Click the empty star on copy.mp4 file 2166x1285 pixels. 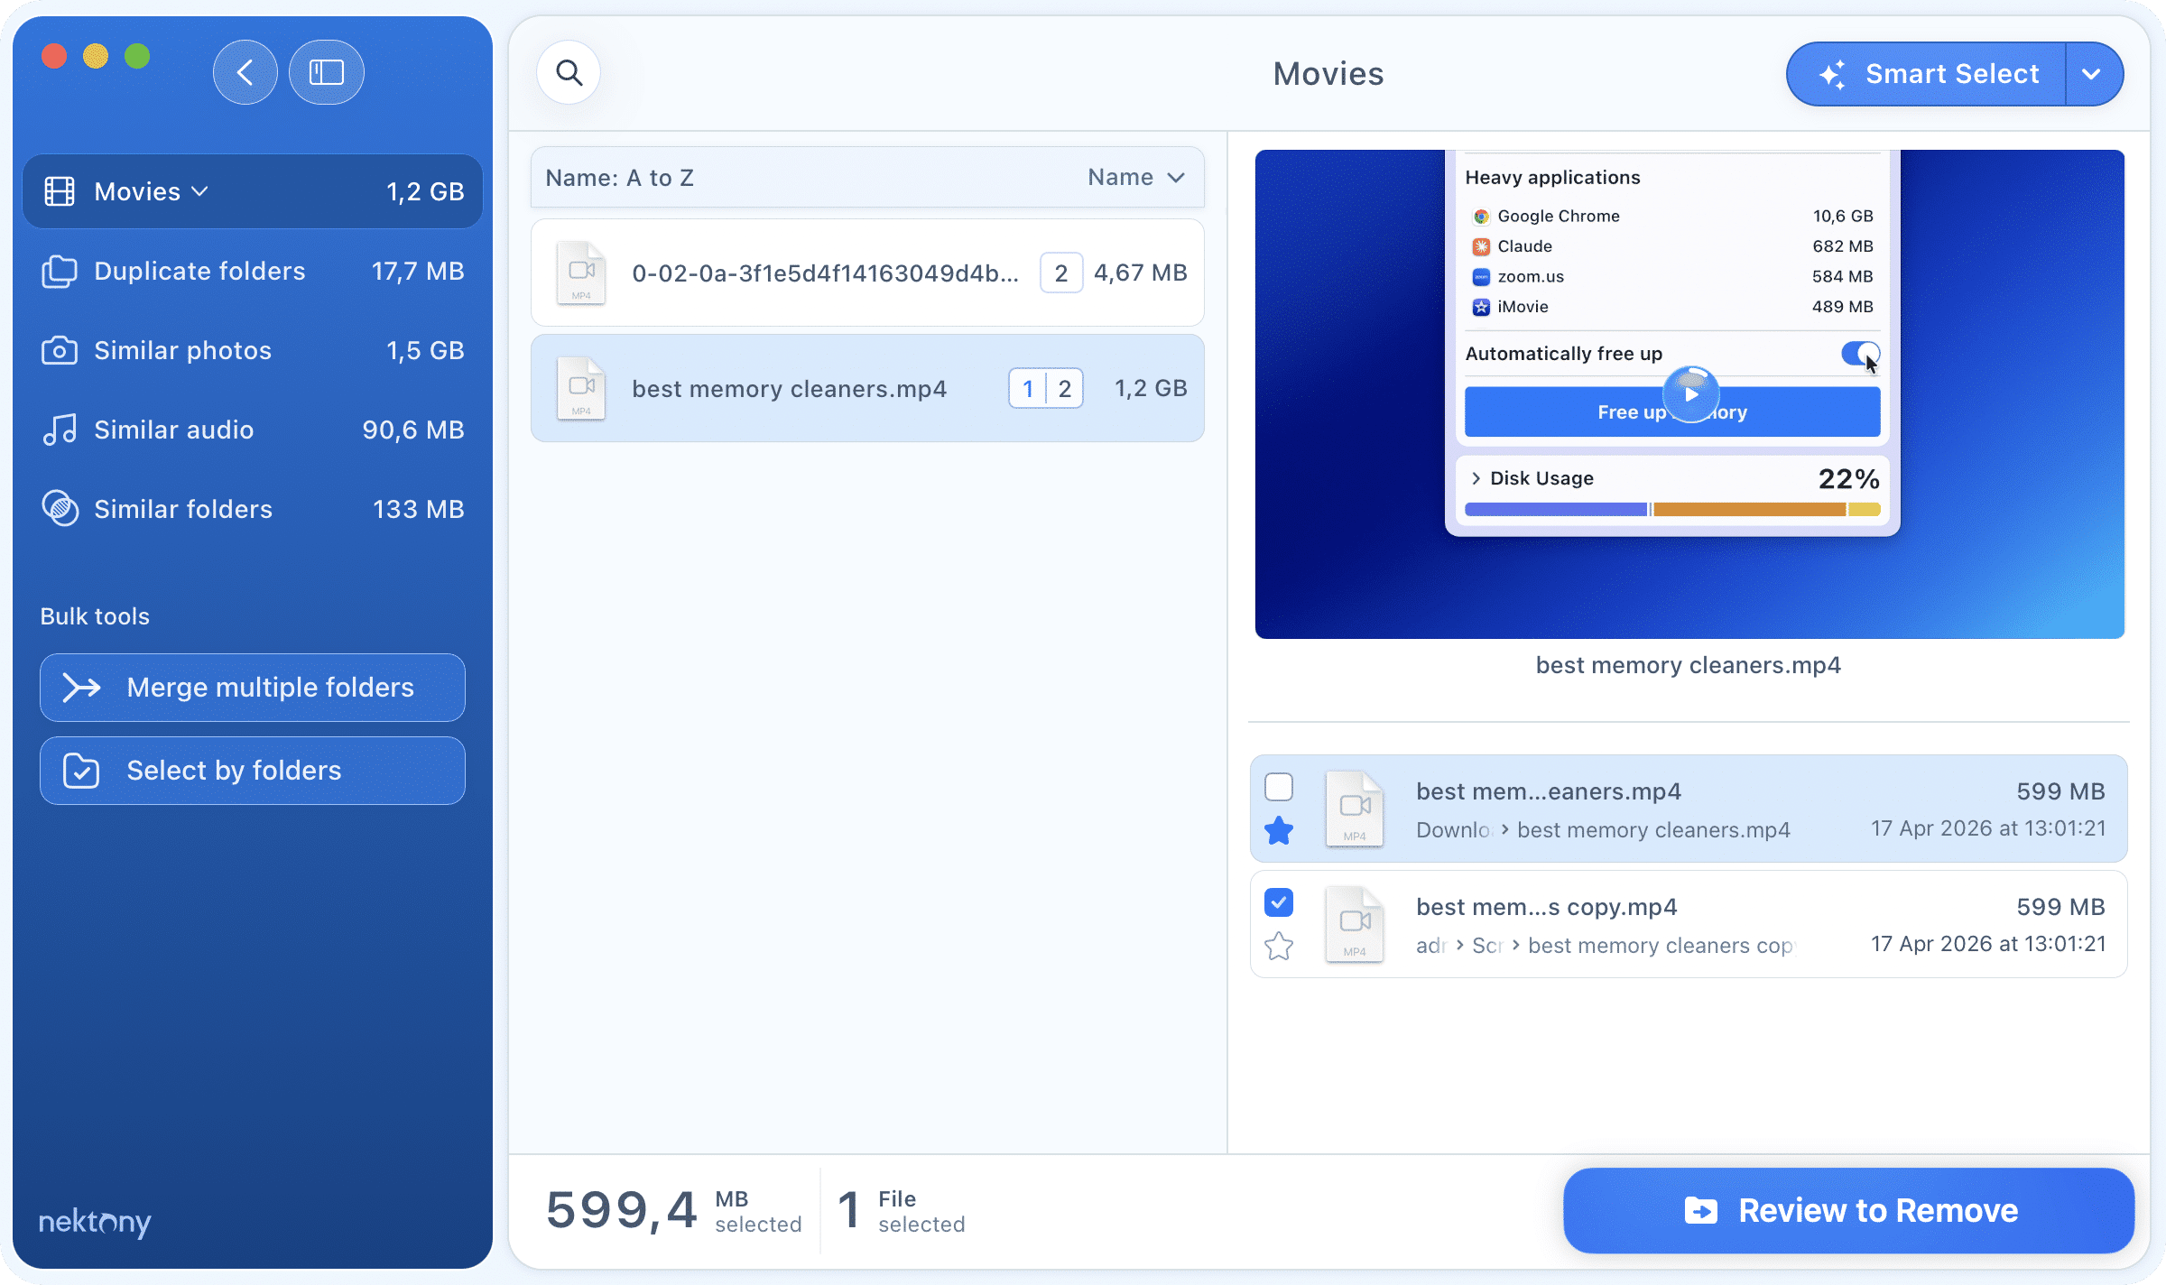tap(1279, 946)
